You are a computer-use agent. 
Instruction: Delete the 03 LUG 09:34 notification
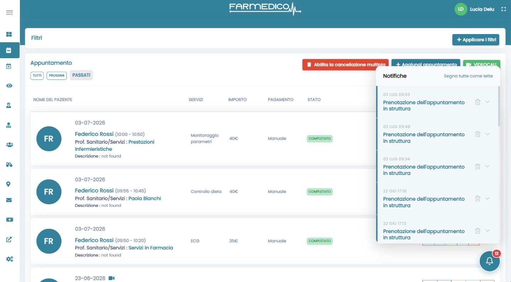tap(478, 166)
